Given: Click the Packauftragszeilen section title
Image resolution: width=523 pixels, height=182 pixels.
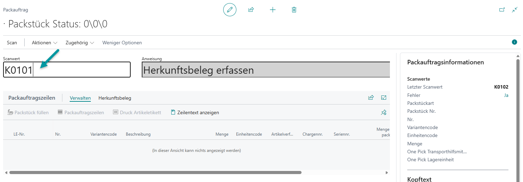Looking at the screenshot, I should pyautogui.click(x=32, y=98).
